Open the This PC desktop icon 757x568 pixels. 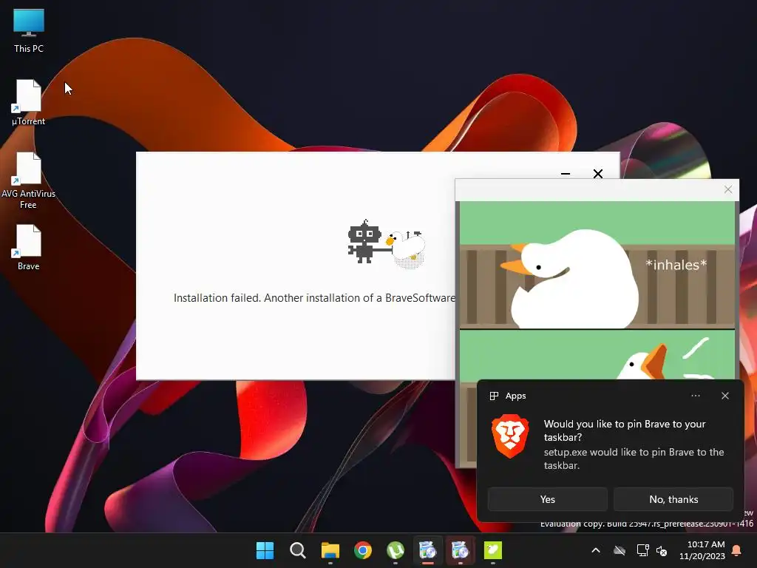click(x=29, y=31)
